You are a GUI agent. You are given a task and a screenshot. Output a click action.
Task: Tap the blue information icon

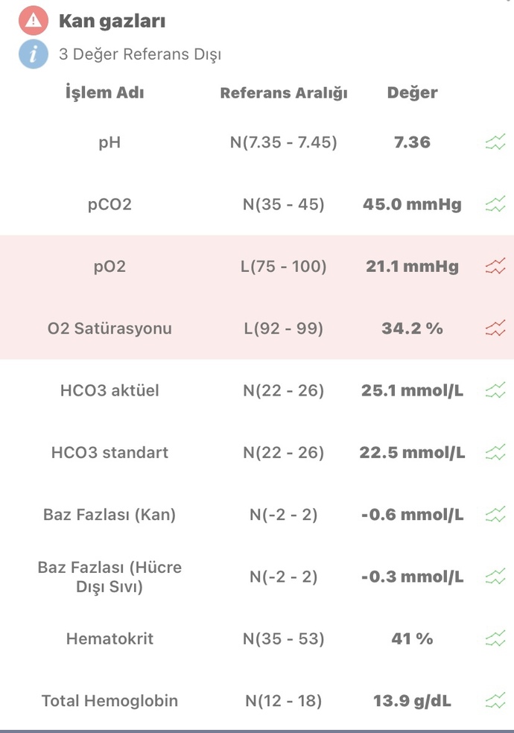(x=34, y=54)
